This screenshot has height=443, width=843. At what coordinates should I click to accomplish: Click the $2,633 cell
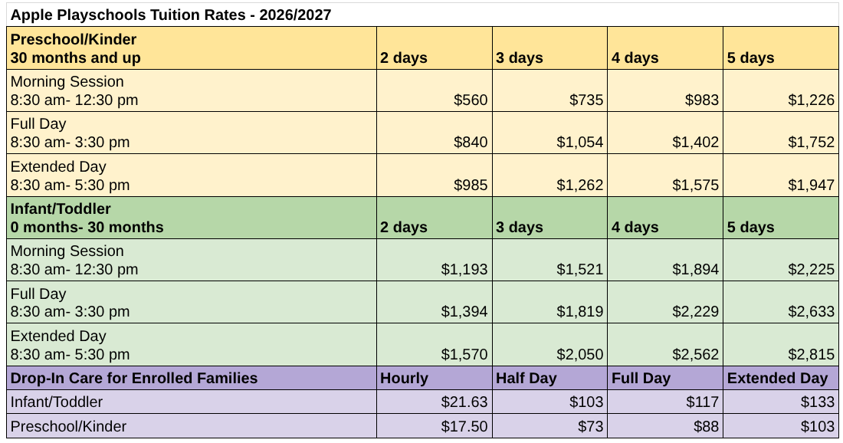click(781, 302)
